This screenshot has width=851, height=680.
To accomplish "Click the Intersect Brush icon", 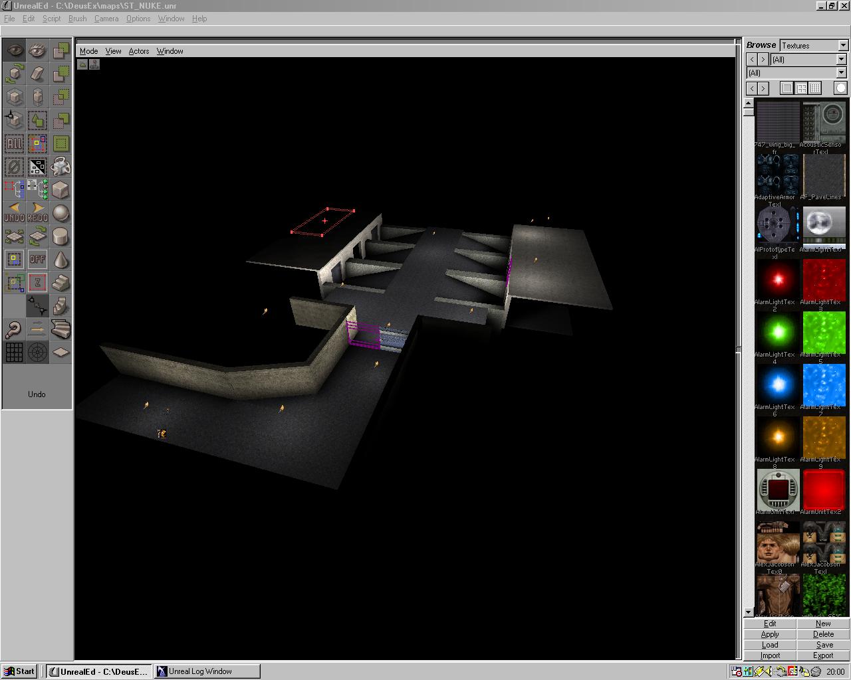I will tap(61, 96).
